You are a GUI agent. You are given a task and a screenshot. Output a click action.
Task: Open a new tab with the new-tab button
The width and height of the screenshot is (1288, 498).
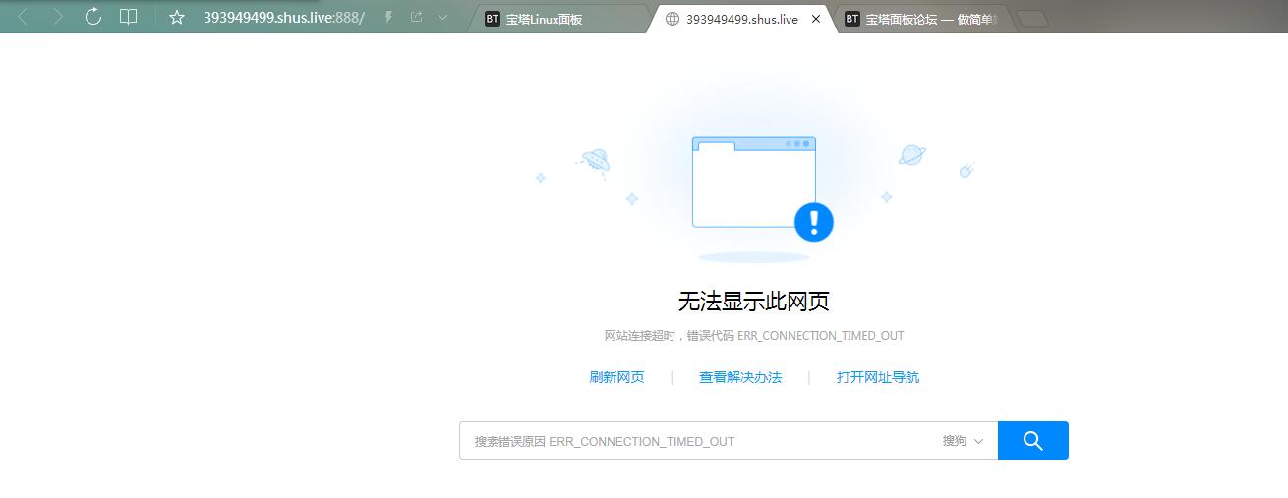(1031, 18)
